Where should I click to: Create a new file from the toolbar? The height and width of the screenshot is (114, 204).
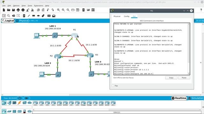pos(4,10)
